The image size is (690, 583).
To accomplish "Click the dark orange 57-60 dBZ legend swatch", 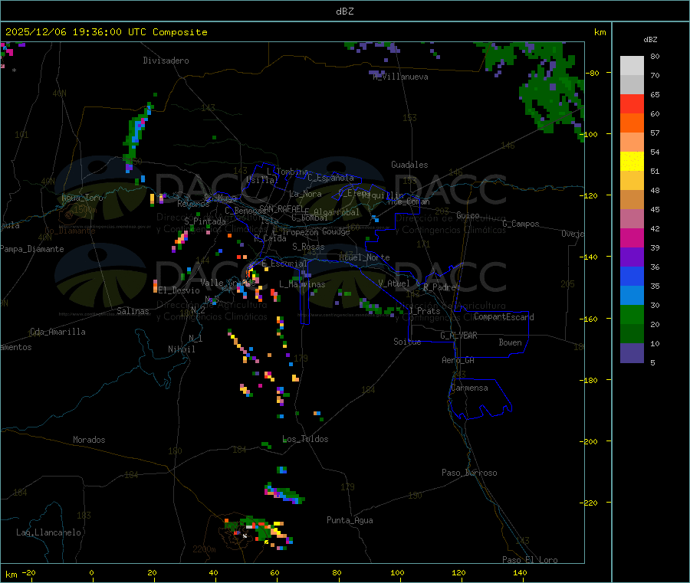I will click(x=632, y=123).
